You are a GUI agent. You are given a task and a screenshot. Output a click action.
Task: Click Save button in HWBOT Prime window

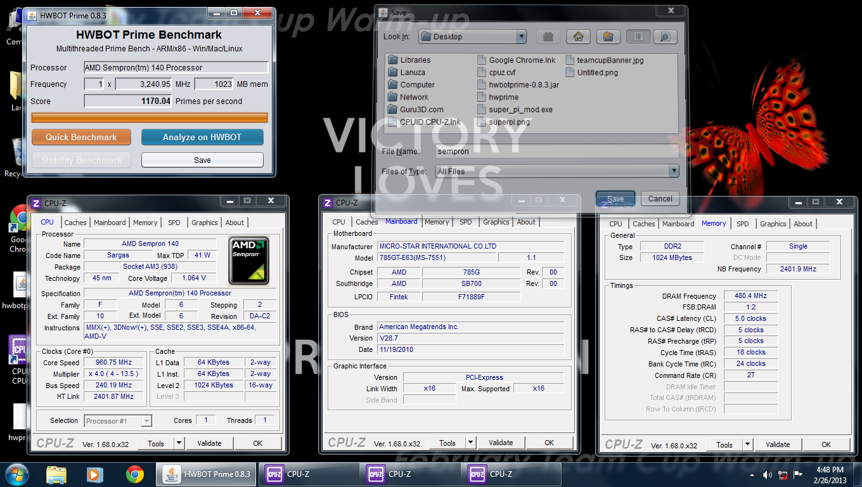click(x=202, y=160)
